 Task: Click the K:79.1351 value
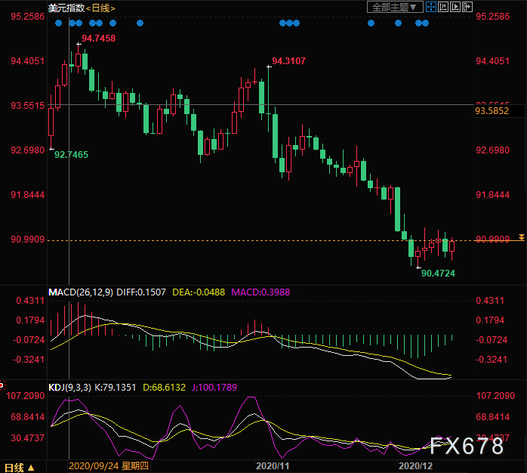point(116,387)
